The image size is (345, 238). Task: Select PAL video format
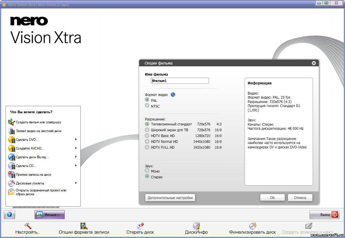[147, 100]
